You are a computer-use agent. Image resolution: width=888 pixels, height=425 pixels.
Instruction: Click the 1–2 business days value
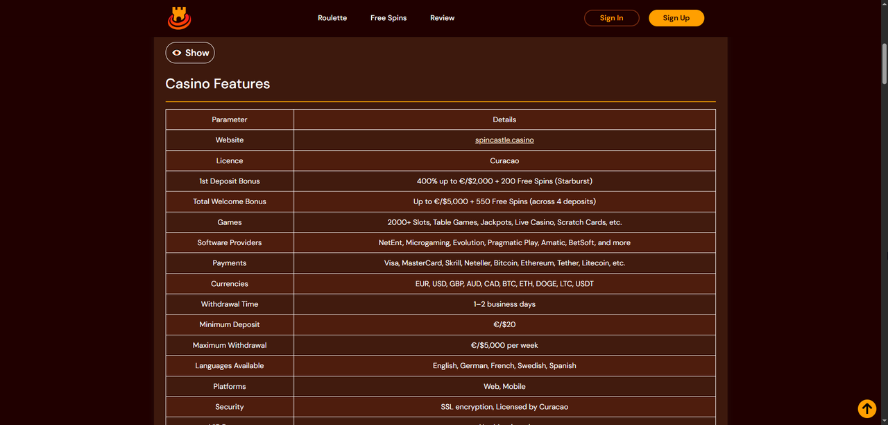coord(504,304)
